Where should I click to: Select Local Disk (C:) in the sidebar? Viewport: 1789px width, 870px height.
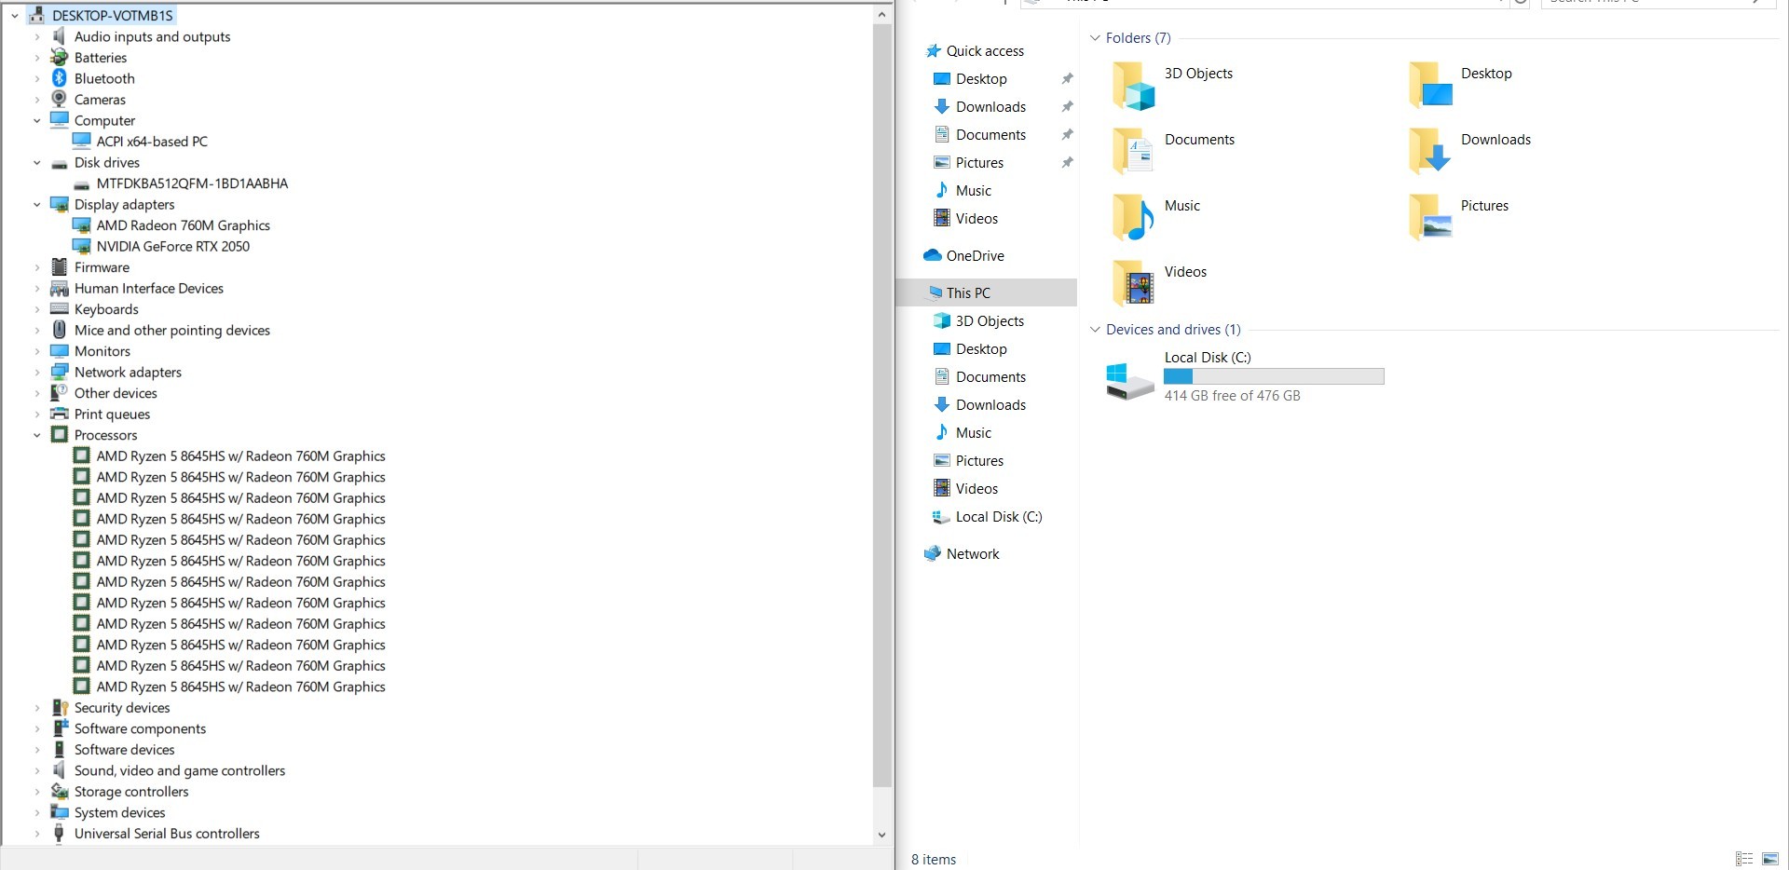coord(997,517)
